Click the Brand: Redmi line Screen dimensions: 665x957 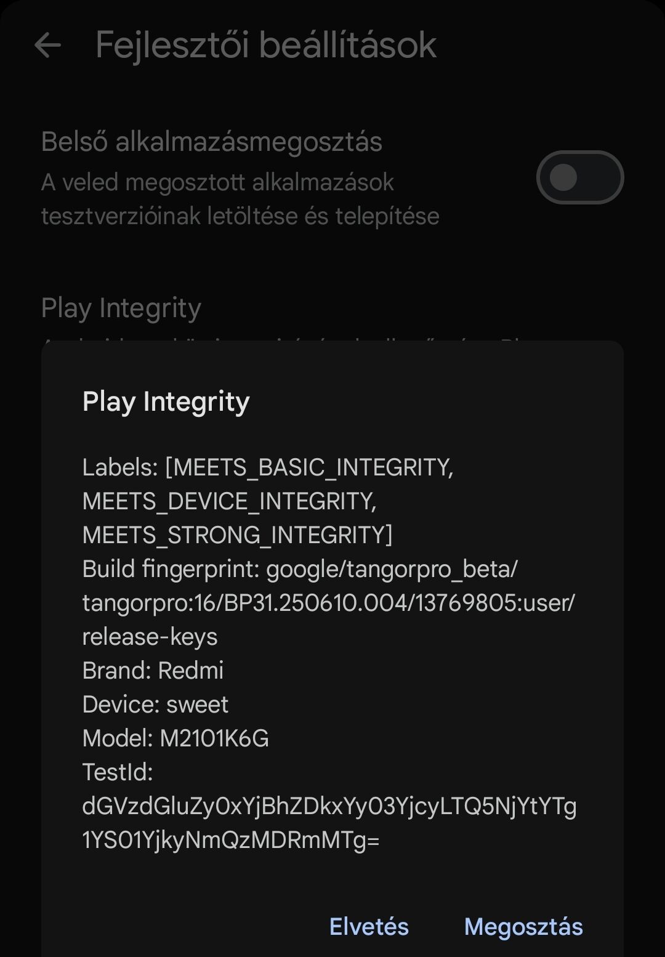point(153,671)
